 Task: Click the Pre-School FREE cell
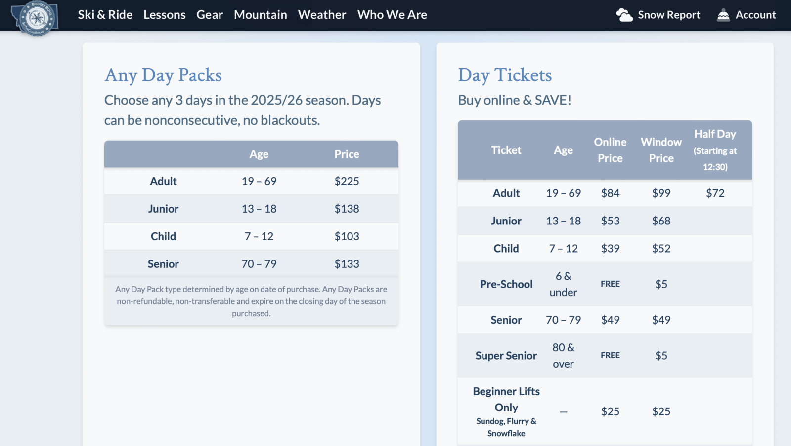pos(611,284)
